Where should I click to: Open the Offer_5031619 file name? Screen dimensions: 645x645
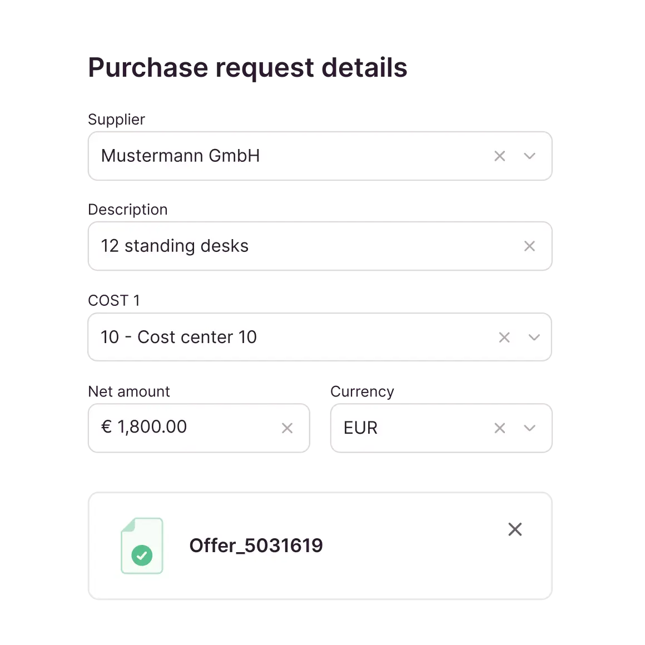click(x=256, y=545)
